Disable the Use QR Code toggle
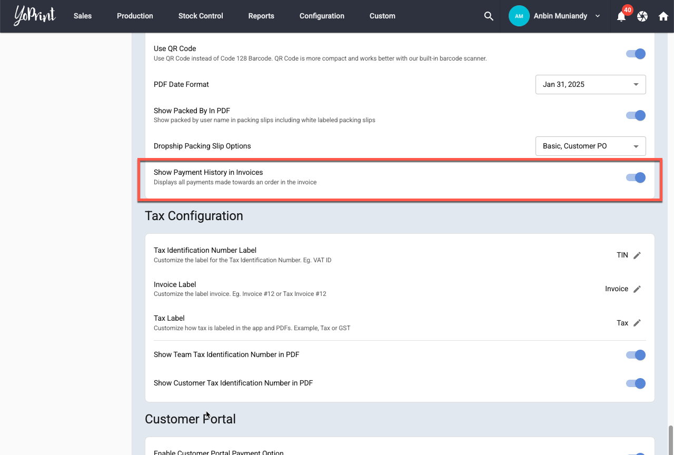 pos(636,54)
